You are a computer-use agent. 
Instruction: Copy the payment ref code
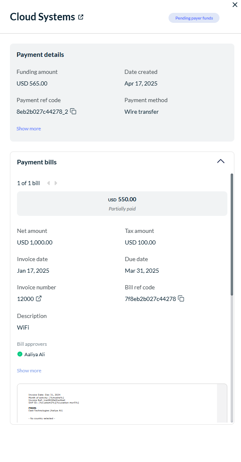coord(73,111)
